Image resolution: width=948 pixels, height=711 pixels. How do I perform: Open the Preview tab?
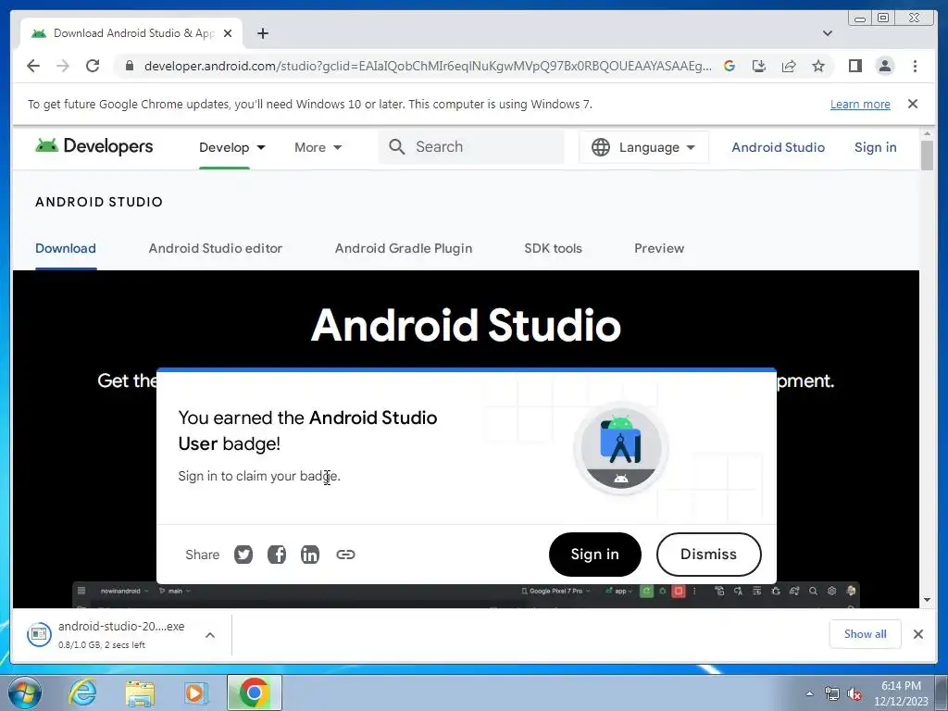659,248
